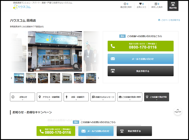Select the last visible table display thumbnail
Image resolution: width=189 pixels, height=140 pixels.
pyautogui.click(x=91, y=78)
